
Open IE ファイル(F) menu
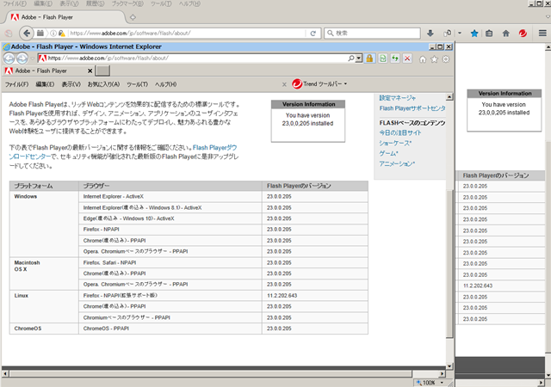tap(16, 84)
